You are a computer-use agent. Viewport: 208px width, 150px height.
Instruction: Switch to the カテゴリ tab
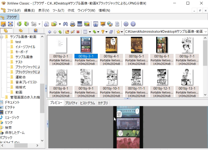(103, 103)
